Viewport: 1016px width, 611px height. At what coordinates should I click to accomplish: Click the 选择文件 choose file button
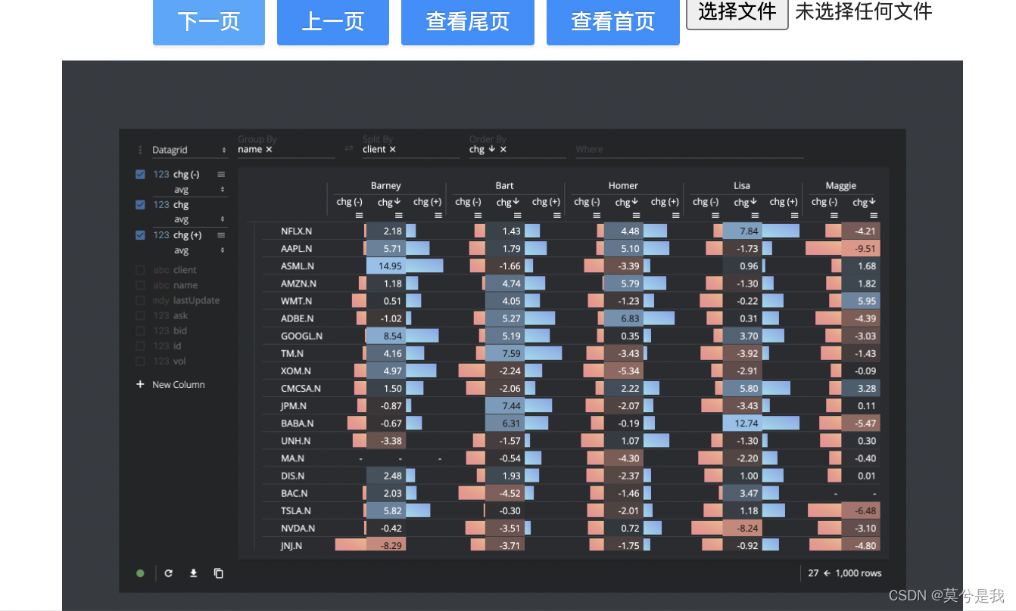coord(737,12)
